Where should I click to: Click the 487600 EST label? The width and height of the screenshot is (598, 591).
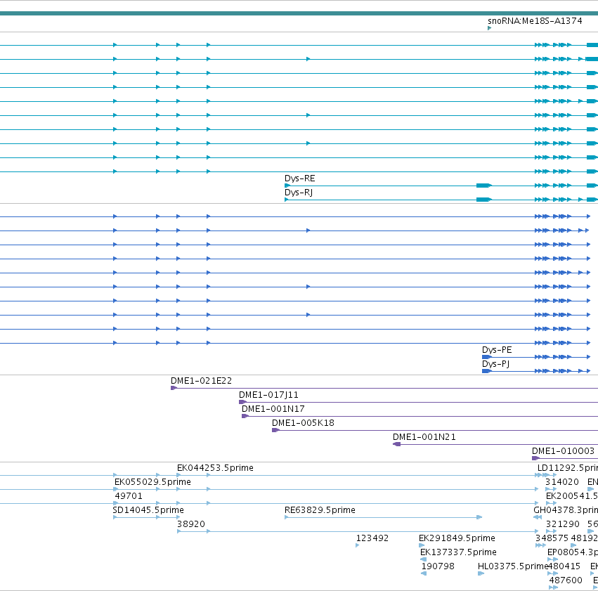point(566,580)
